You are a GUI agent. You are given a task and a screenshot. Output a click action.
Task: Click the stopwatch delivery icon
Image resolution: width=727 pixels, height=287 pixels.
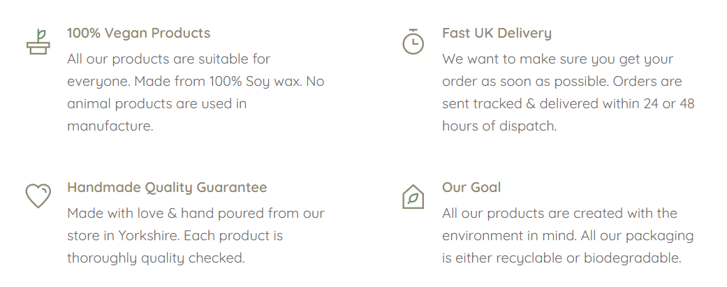click(413, 42)
